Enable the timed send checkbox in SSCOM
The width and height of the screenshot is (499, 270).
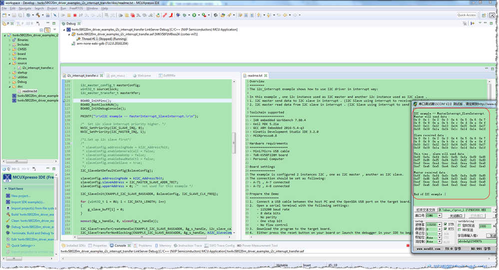(459, 226)
